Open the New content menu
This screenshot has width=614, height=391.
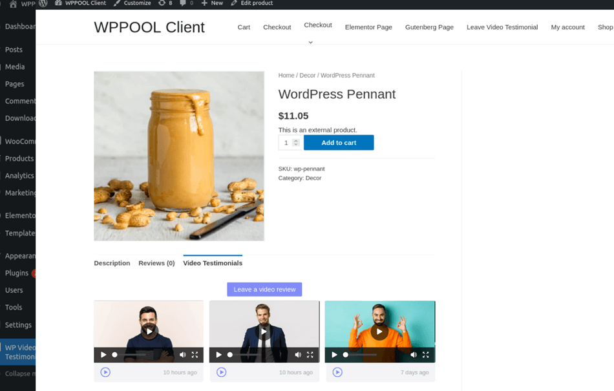click(212, 3)
